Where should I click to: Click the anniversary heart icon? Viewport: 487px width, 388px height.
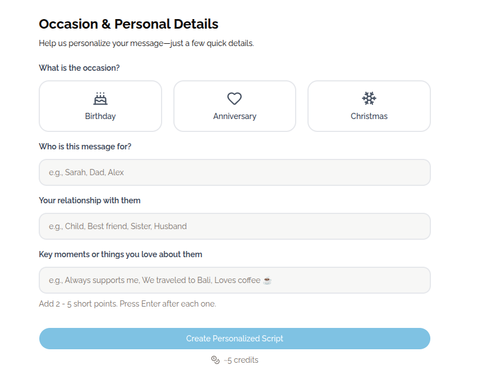(x=235, y=99)
